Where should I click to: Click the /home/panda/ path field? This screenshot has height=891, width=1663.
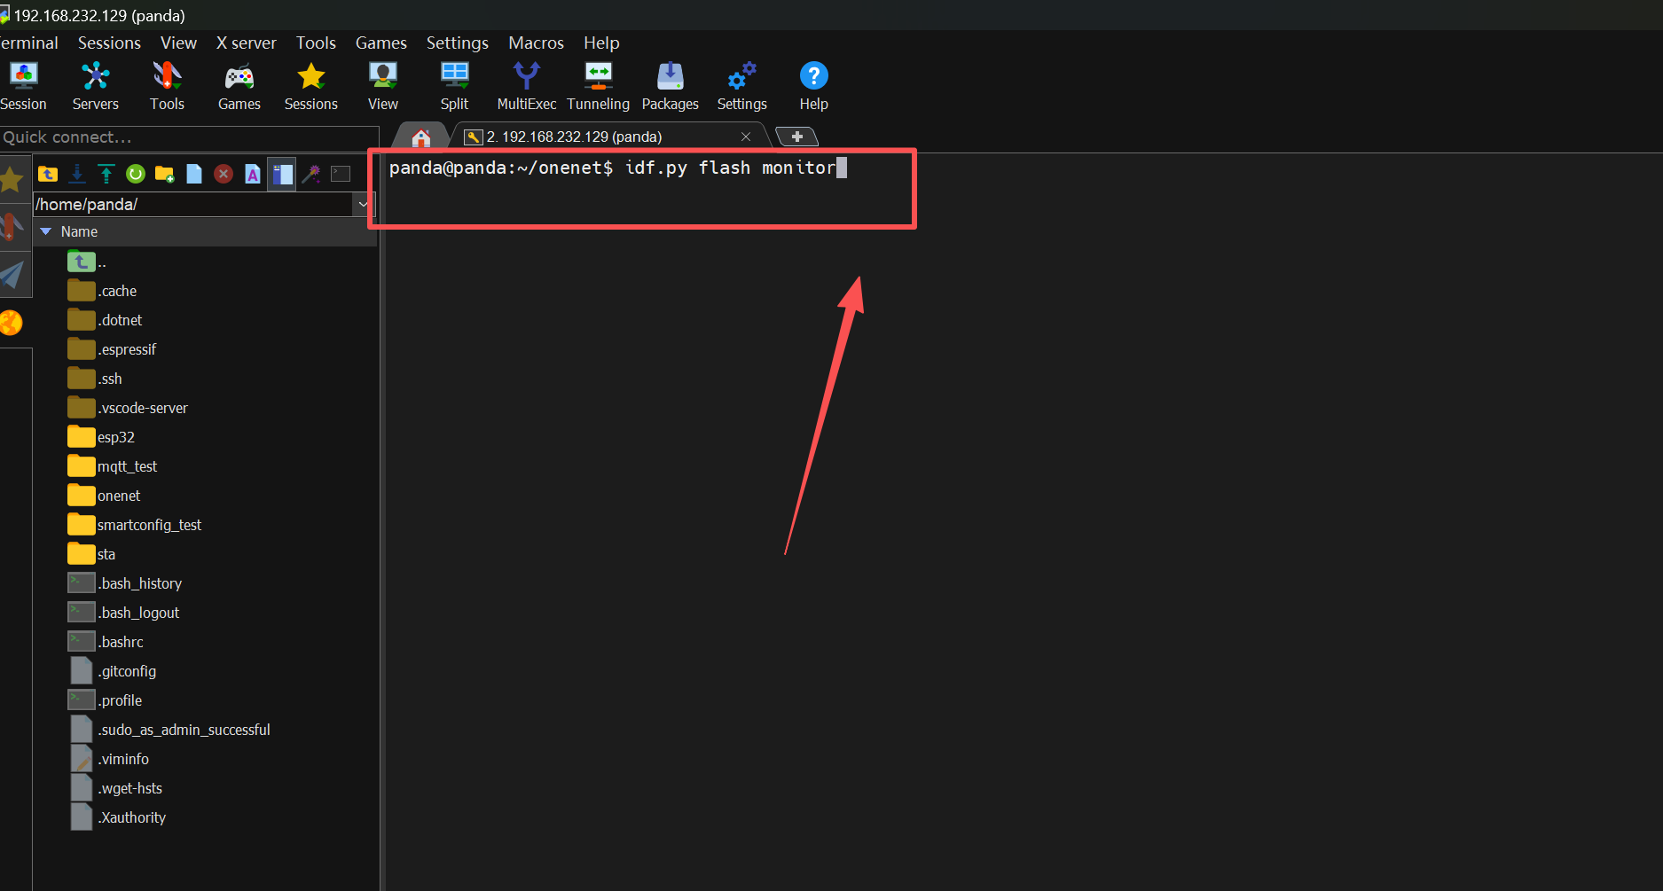[x=194, y=204]
